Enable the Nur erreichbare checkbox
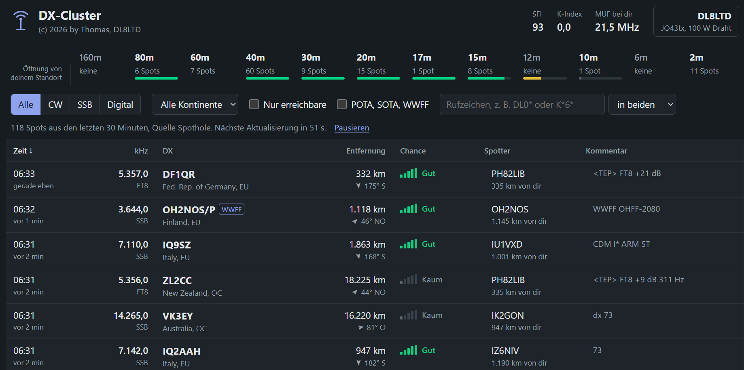 coord(254,105)
